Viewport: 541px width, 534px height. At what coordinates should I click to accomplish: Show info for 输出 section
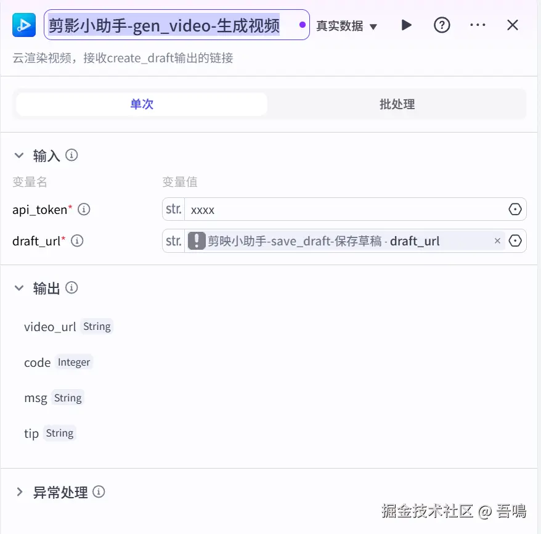click(71, 287)
